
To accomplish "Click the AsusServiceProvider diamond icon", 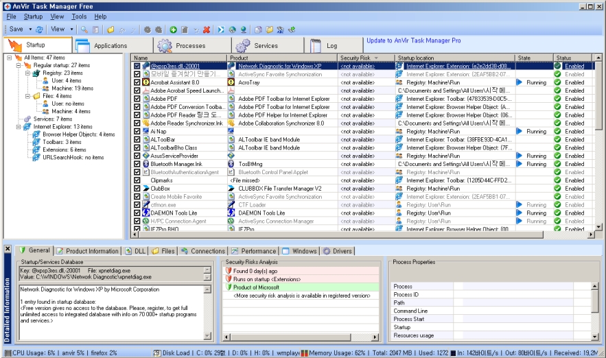I will [145, 156].
